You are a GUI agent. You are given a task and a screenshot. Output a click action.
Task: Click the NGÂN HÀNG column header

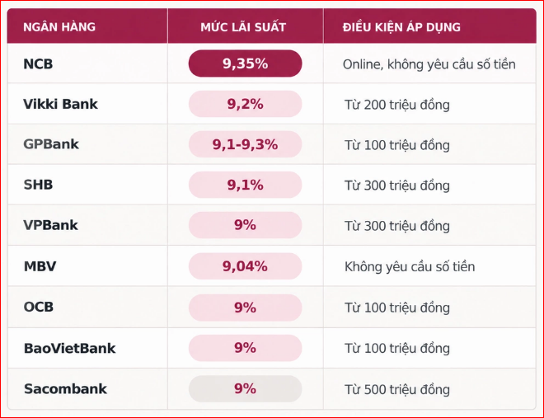coord(59,26)
